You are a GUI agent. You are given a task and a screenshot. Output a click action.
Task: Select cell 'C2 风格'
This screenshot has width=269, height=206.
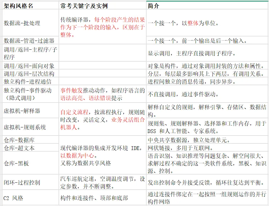click(31, 198)
